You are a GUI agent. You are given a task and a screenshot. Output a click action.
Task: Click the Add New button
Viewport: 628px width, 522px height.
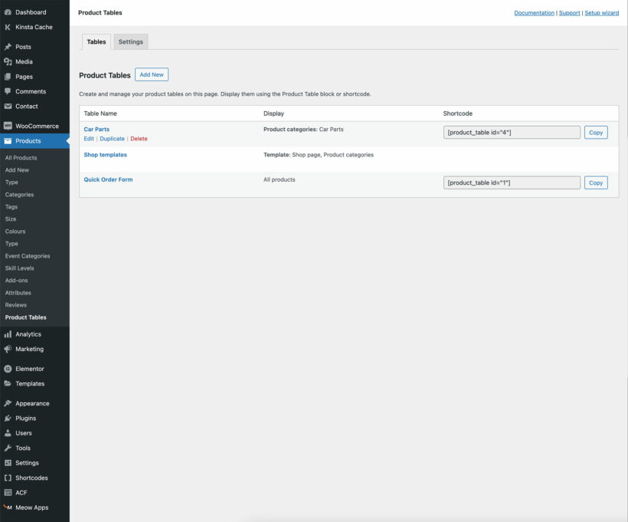(x=152, y=74)
